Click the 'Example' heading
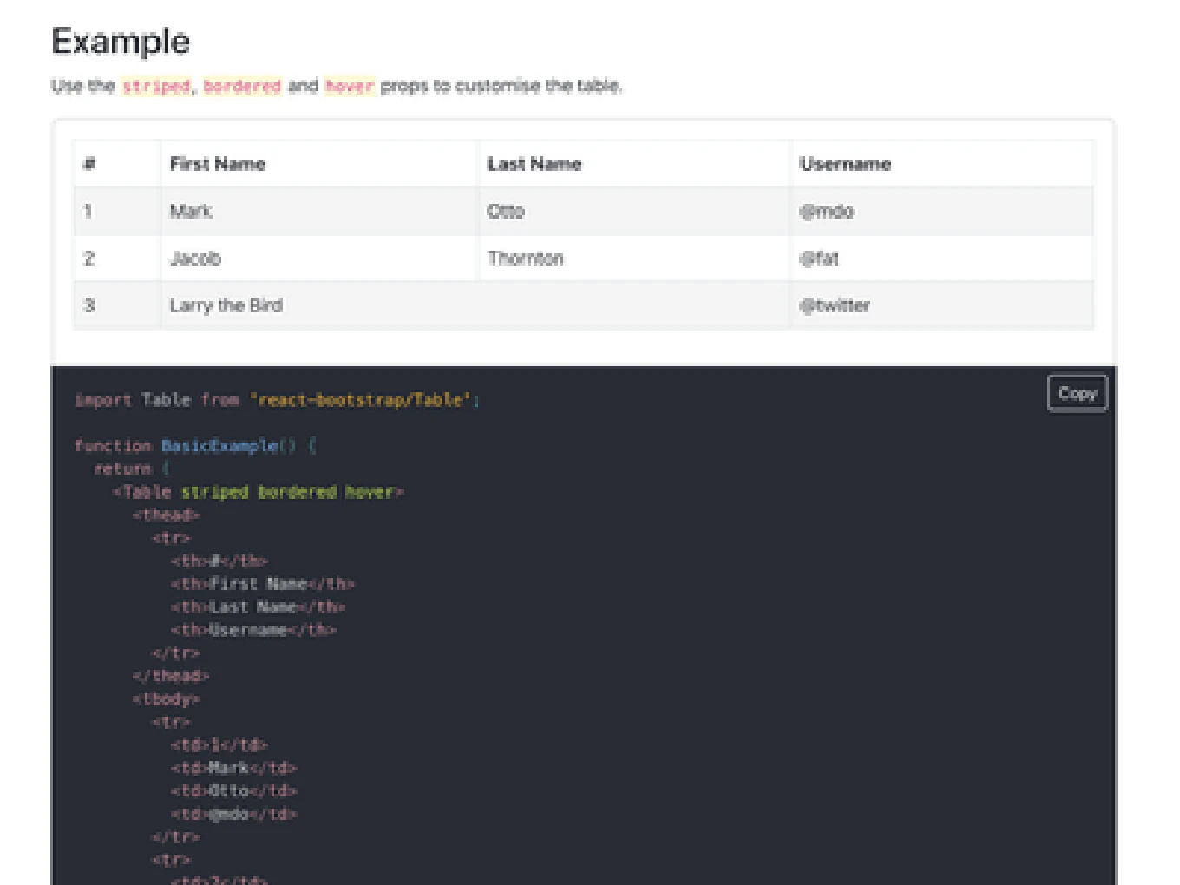1180x885 pixels. (121, 42)
